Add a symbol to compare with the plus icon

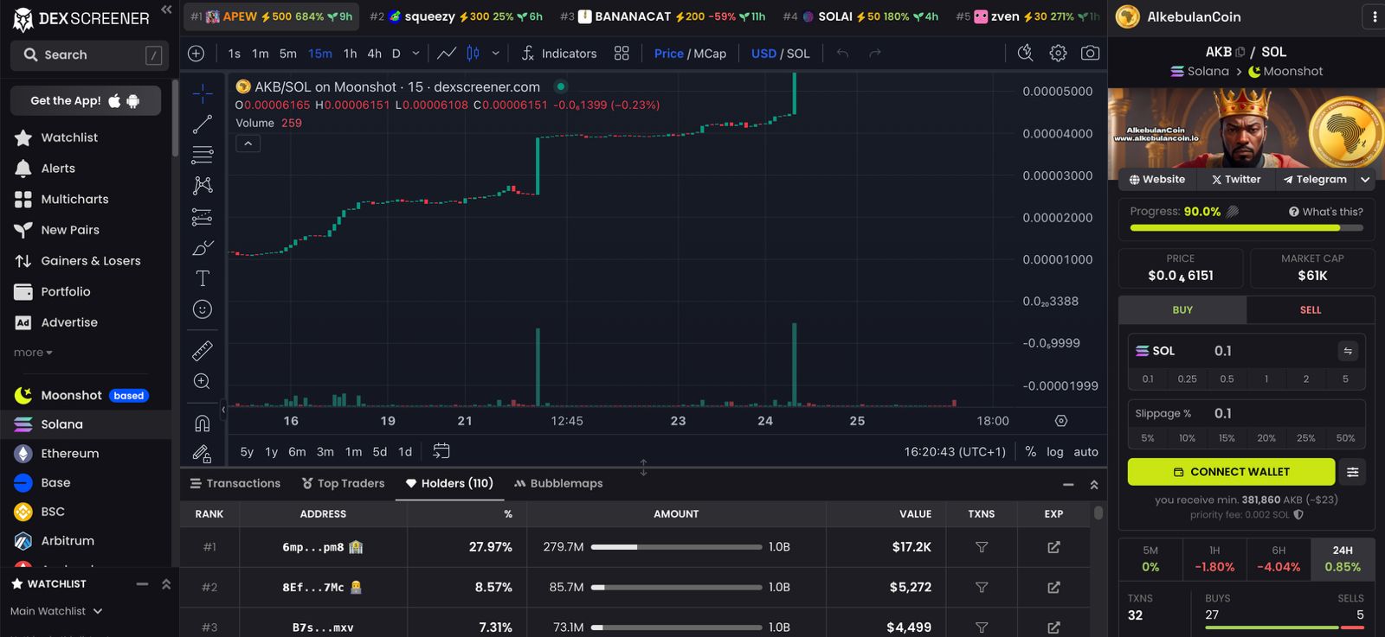[196, 54]
